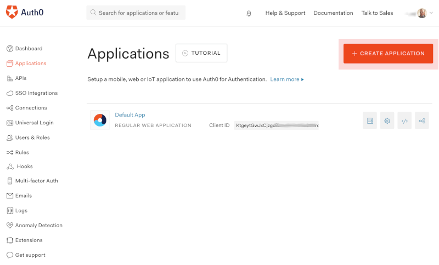Click the Extensions chip icon
The height and width of the screenshot is (265, 439).
click(x=10, y=240)
